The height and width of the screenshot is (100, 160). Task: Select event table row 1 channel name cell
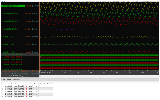coord(15,86)
